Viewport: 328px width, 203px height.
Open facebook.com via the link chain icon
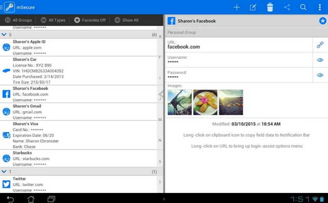[x=320, y=45]
